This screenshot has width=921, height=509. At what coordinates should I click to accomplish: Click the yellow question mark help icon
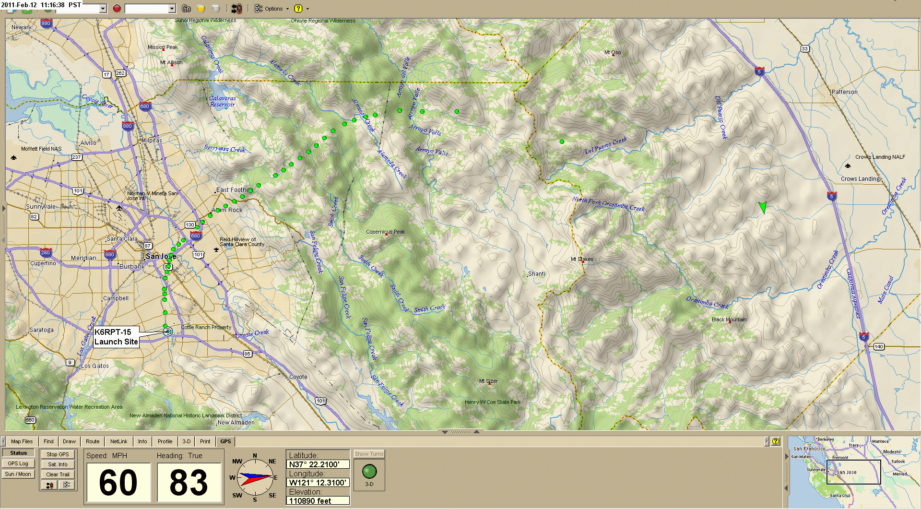click(x=298, y=8)
